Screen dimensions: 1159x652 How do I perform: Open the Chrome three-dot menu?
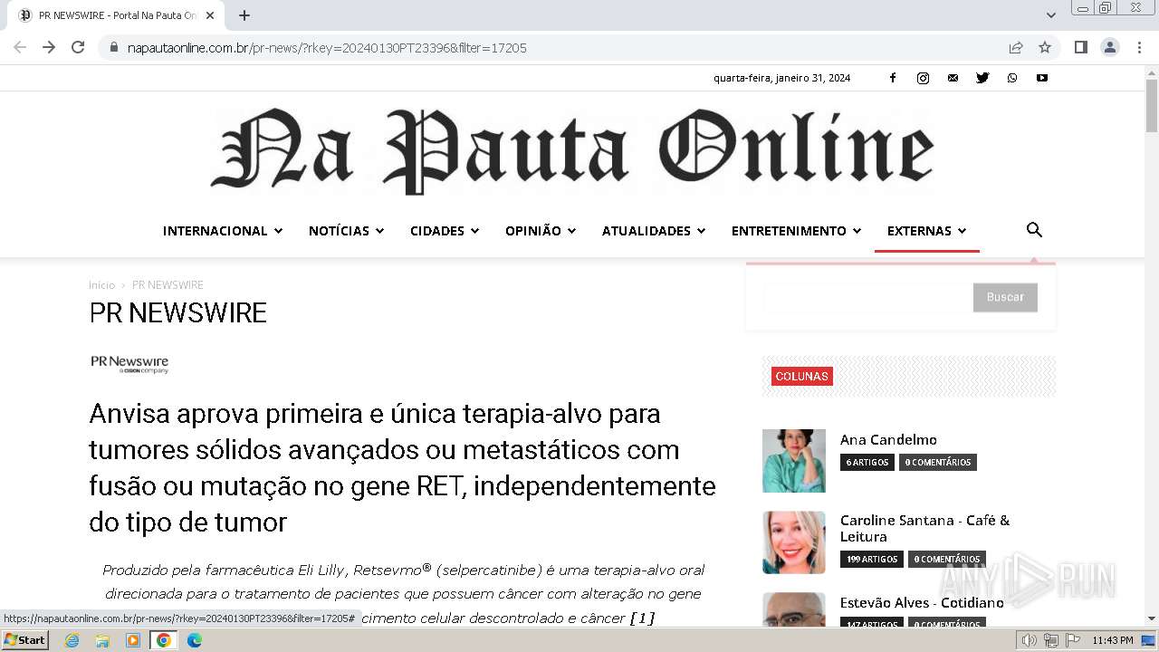point(1139,47)
